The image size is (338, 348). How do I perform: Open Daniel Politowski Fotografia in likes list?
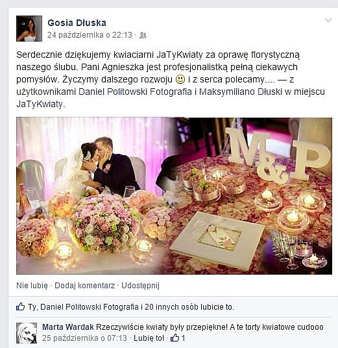90,307
